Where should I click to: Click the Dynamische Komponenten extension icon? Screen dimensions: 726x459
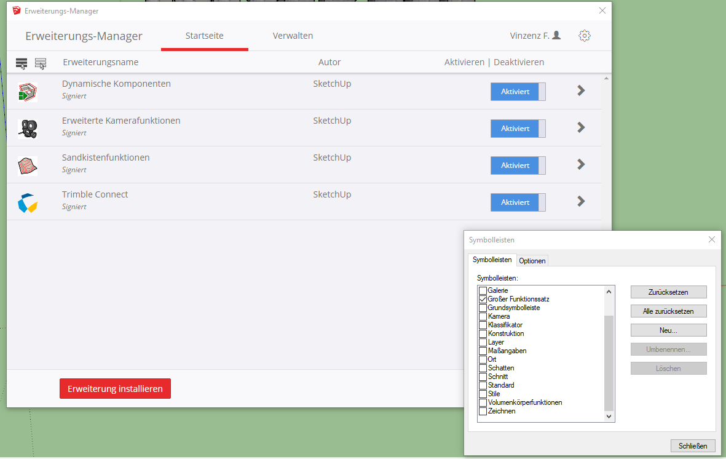[28, 92]
